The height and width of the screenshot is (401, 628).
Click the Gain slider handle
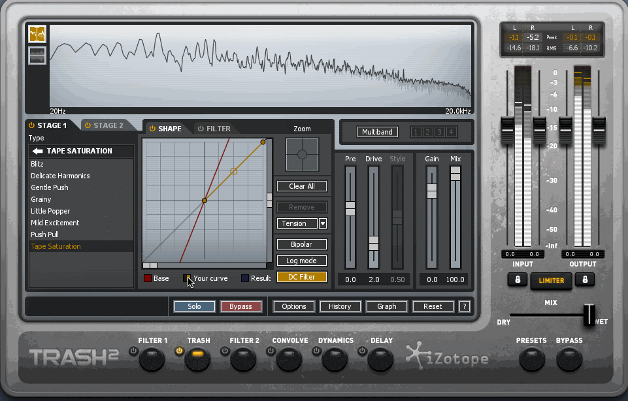click(x=432, y=191)
